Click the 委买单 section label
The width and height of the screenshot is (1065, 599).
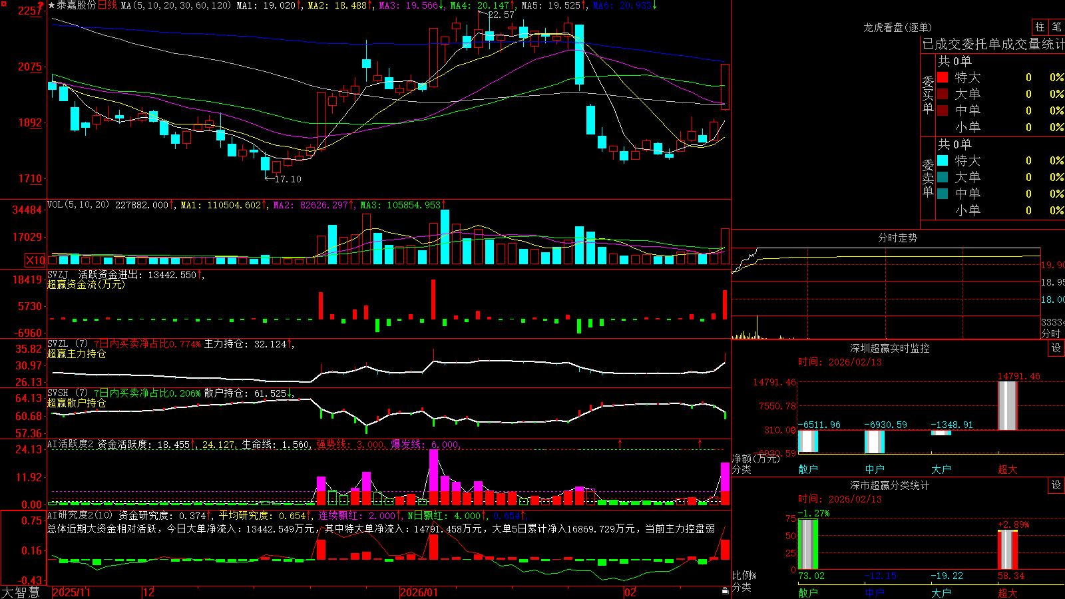(928, 95)
